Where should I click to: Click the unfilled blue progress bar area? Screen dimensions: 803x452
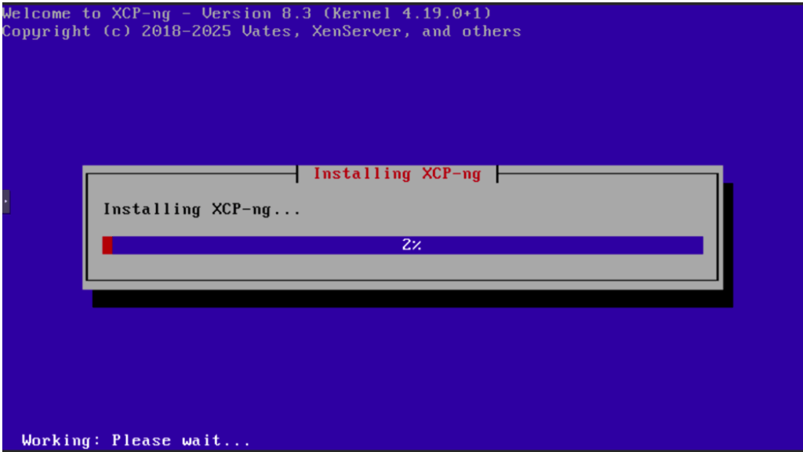coord(408,245)
